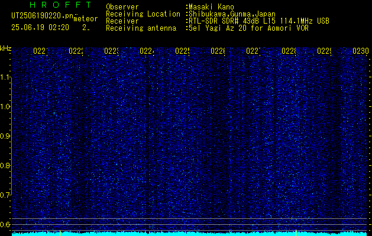372x236 pixels.
Task: Click the kHz axis unit label
Action: (6, 49)
